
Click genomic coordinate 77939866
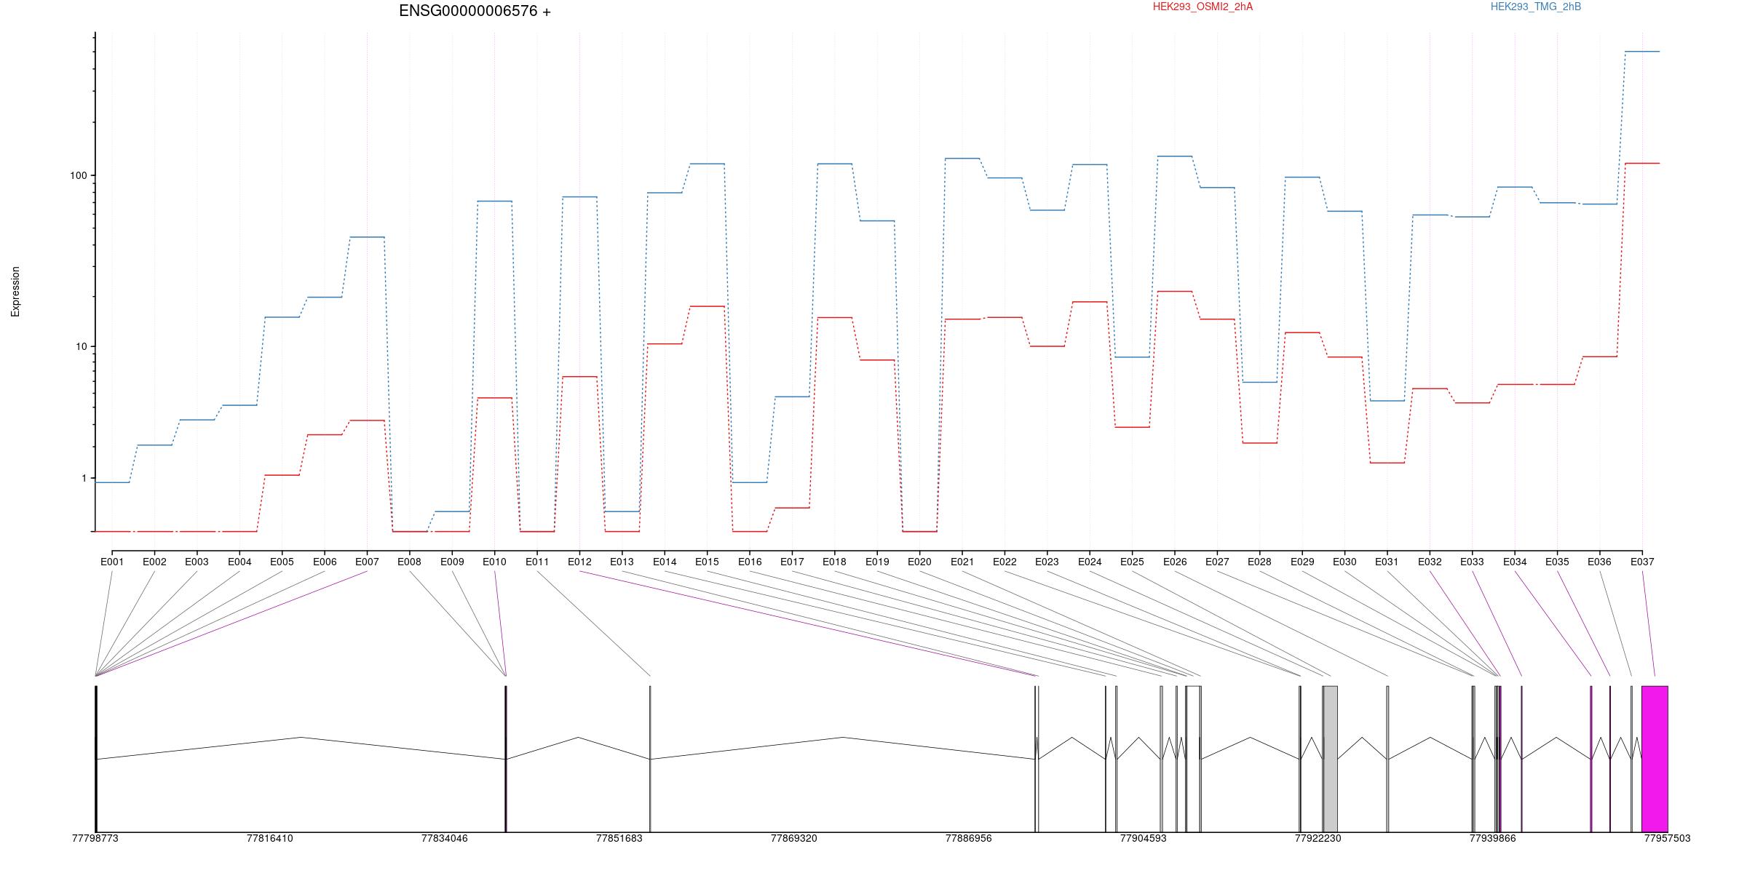1493,838
